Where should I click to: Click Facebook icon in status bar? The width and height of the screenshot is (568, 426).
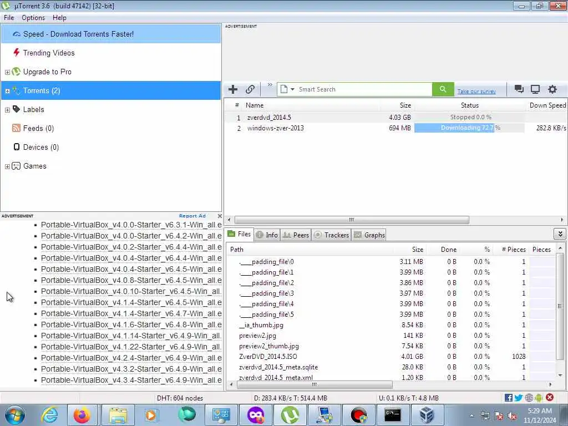coord(508,398)
